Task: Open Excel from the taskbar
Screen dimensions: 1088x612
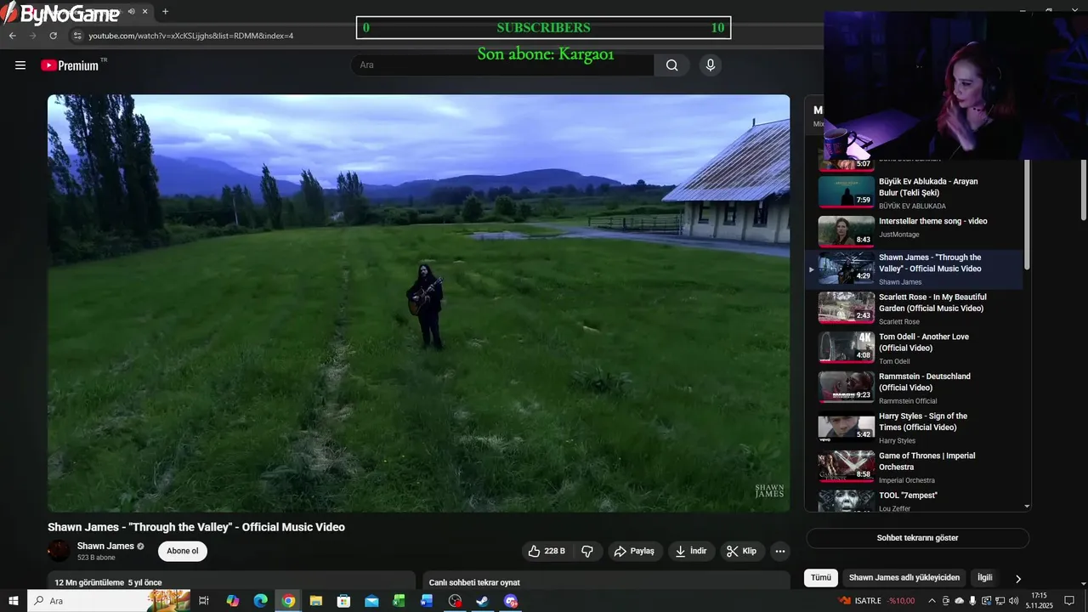Action: point(399,601)
